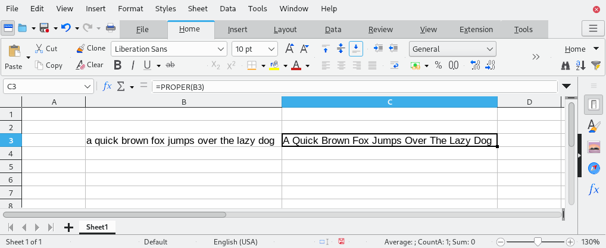
Task: Toggle bold formatting
Action: [x=118, y=65]
